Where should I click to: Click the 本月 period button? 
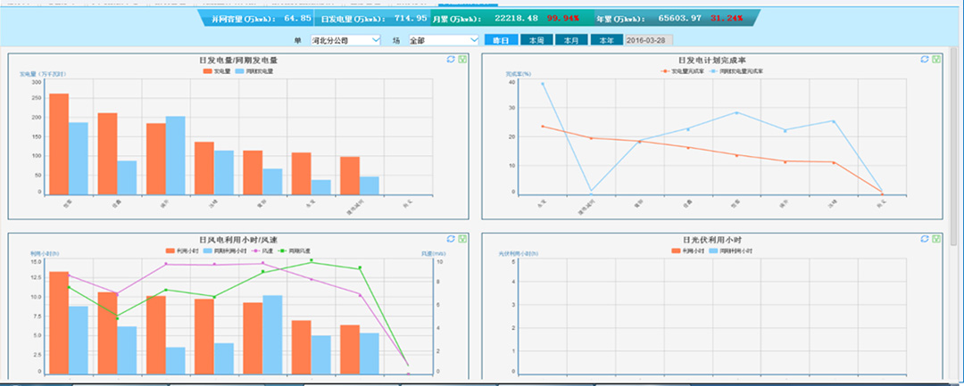coord(571,40)
